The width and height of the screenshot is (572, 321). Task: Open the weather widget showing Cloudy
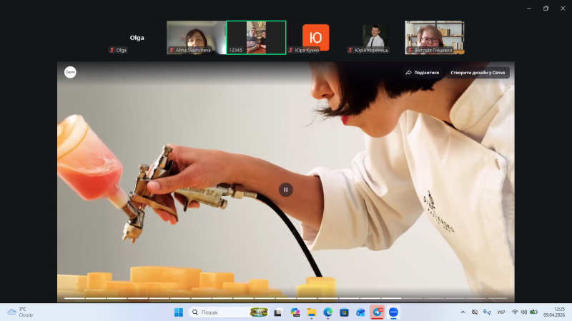tap(20, 312)
